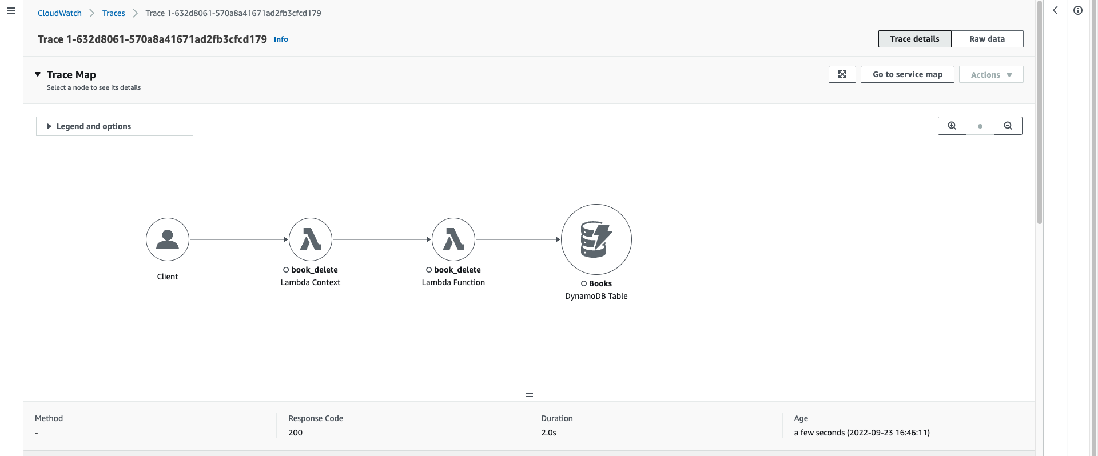Open CloudWatch breadcrumb link
1098x456 pixels.
point(59,13)
